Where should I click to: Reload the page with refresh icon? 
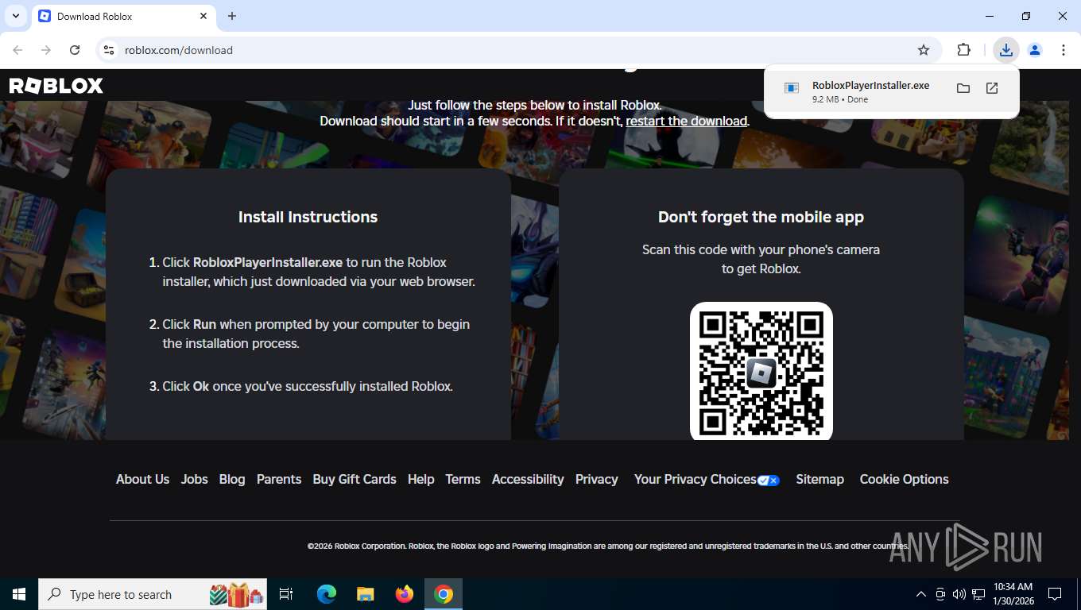tap(75, 50)
